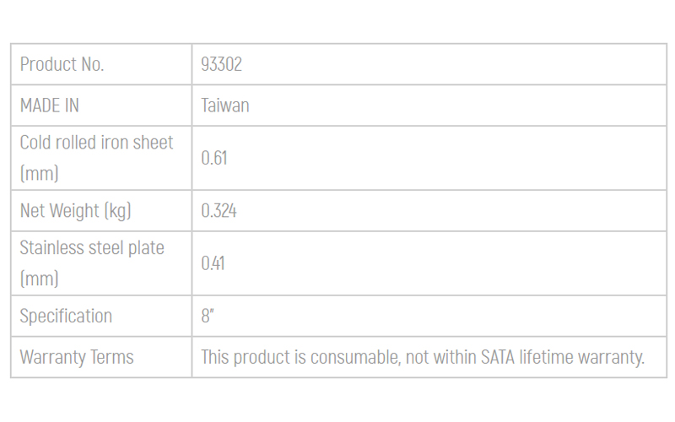Click the SATA lifetime warranty sentence
Viewport: 675px width, 422px height.
click(423, 357)
